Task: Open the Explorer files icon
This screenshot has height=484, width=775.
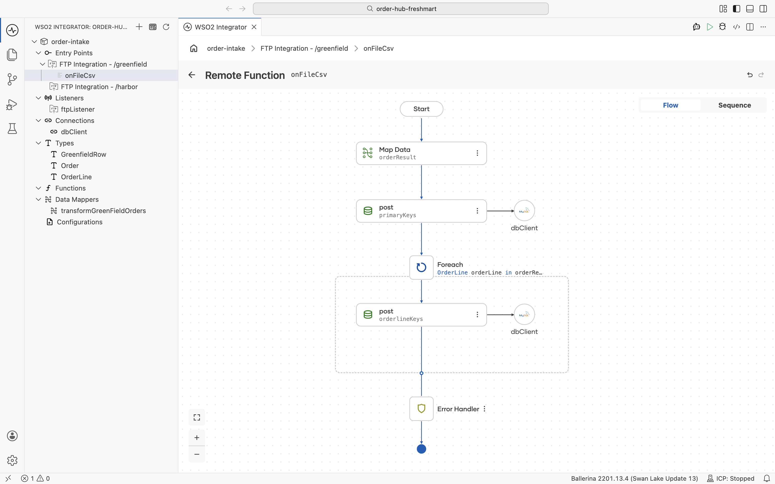Action: point(12,55)
